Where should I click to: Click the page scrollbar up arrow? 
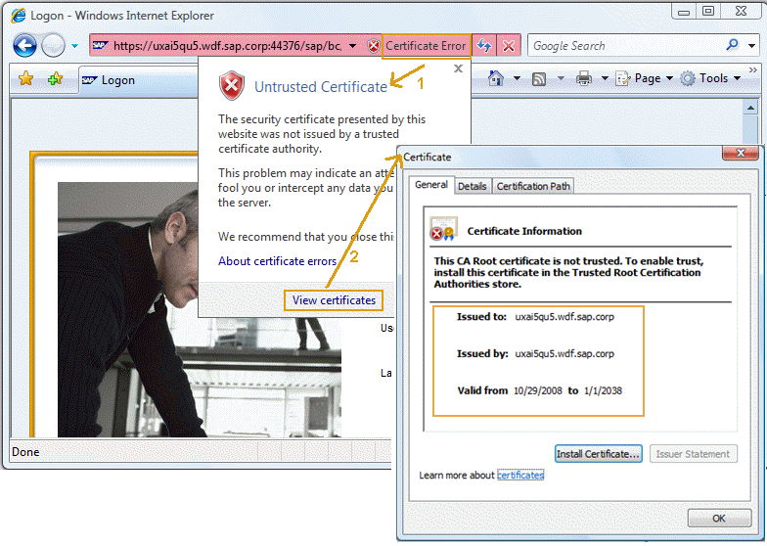pos(750,107)
